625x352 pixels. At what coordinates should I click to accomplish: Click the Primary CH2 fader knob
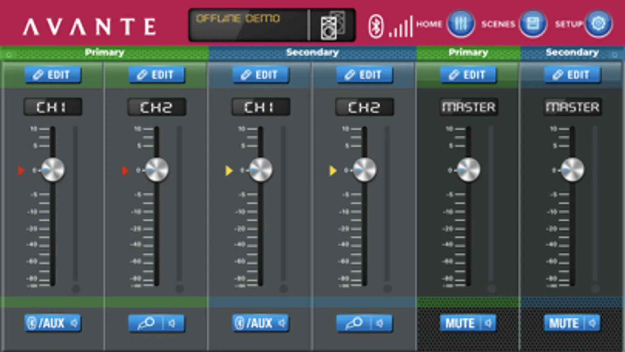157,170
